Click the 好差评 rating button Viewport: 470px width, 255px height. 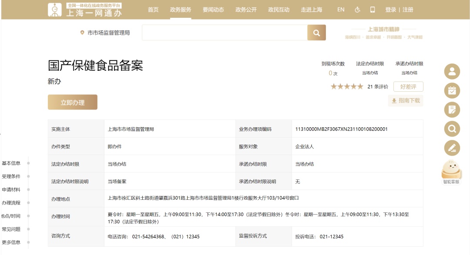coord(408,86)
